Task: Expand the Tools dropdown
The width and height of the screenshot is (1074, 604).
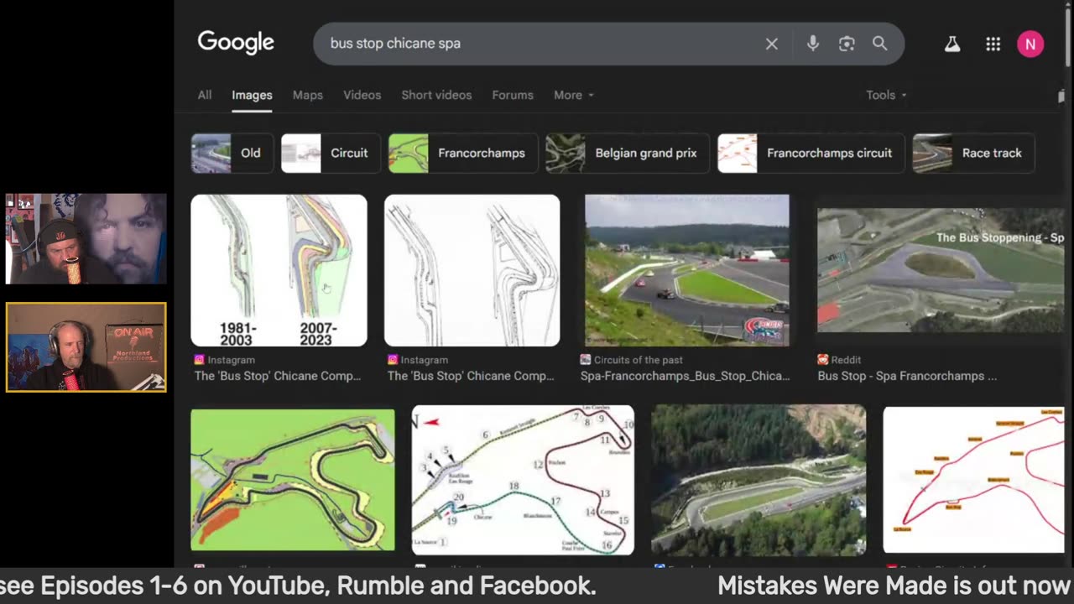Action: [886, 95]
